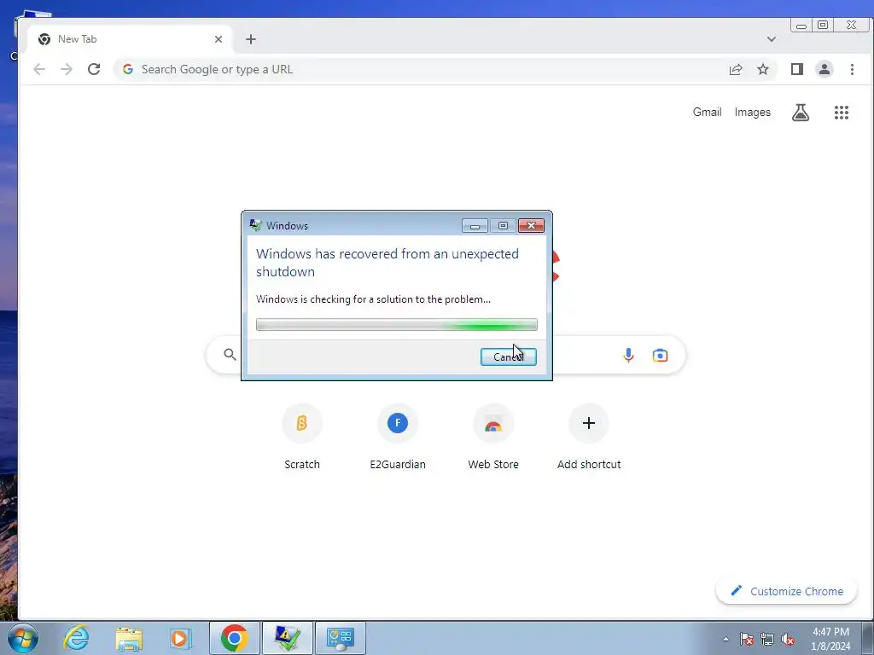
Task: Share this page via the share icon
Action: click(x=736, y=69)
